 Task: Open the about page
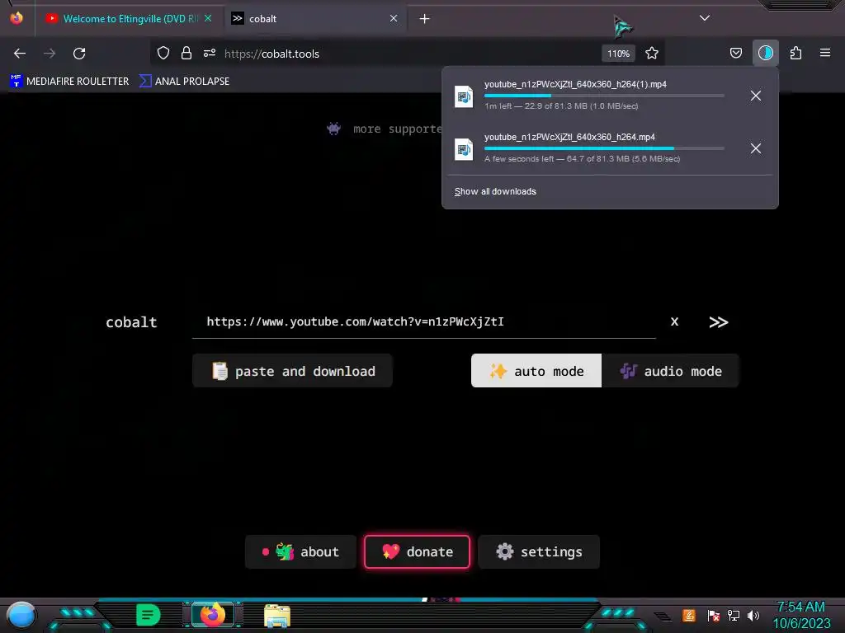[300, 551]
